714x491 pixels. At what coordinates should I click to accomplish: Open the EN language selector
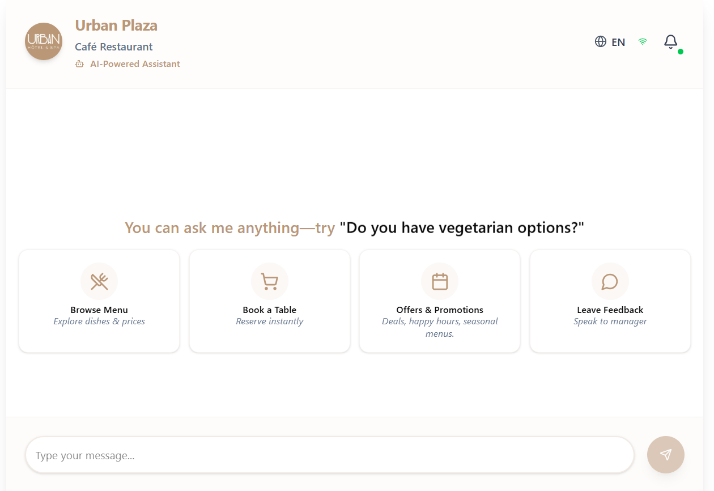618,41
